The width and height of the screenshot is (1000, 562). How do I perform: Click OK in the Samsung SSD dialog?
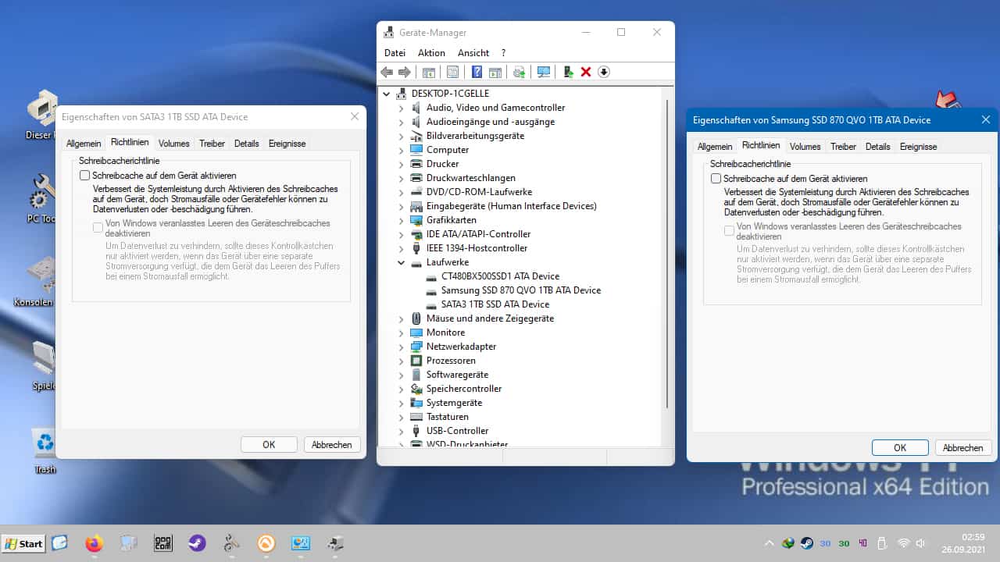[900, 447]
